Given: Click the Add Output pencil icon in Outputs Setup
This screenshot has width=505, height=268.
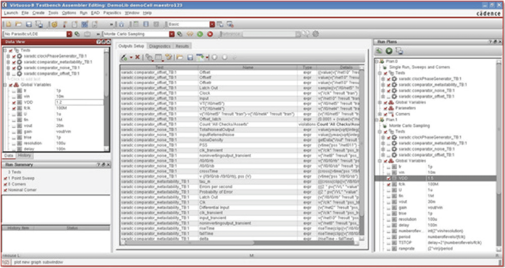Looking at the screenshot, I should (x=124, y=57).
